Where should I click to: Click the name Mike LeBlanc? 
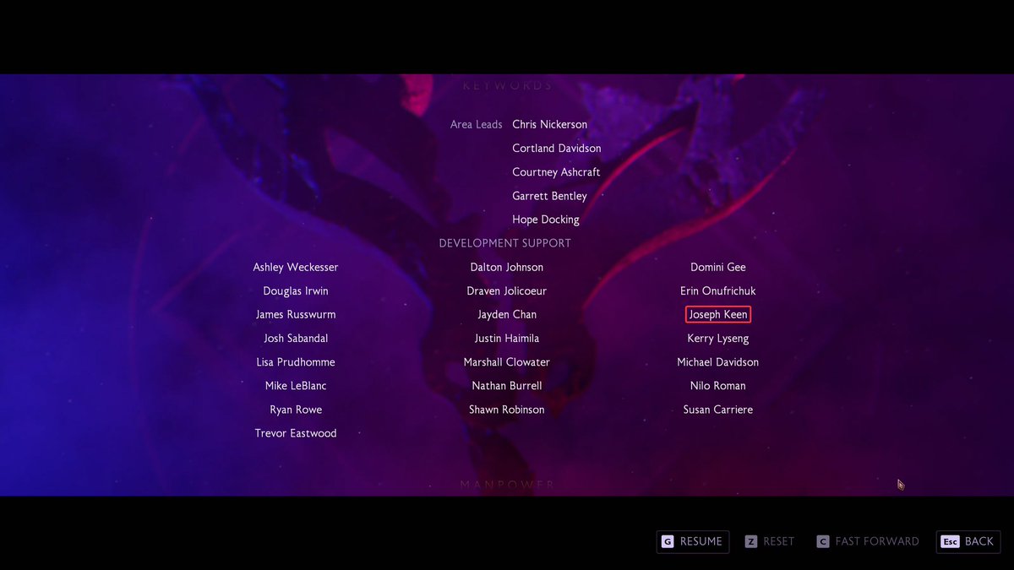tap(296, 385)
